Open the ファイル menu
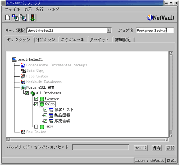 click(x=12, y=9)
